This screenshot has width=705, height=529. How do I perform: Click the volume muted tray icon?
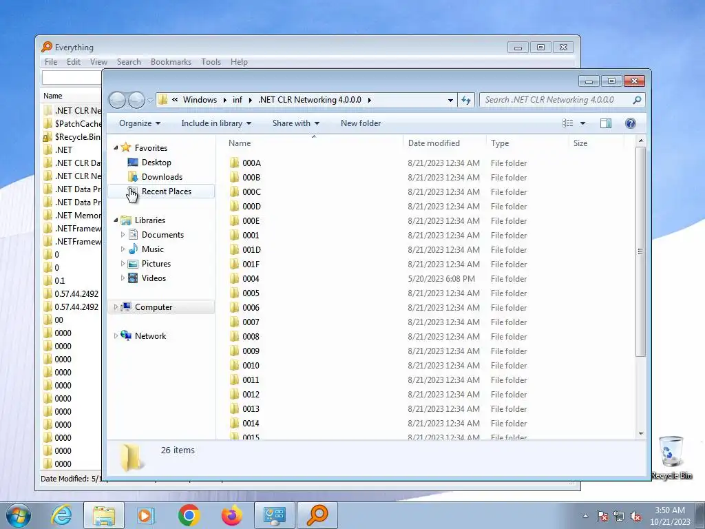635,517
